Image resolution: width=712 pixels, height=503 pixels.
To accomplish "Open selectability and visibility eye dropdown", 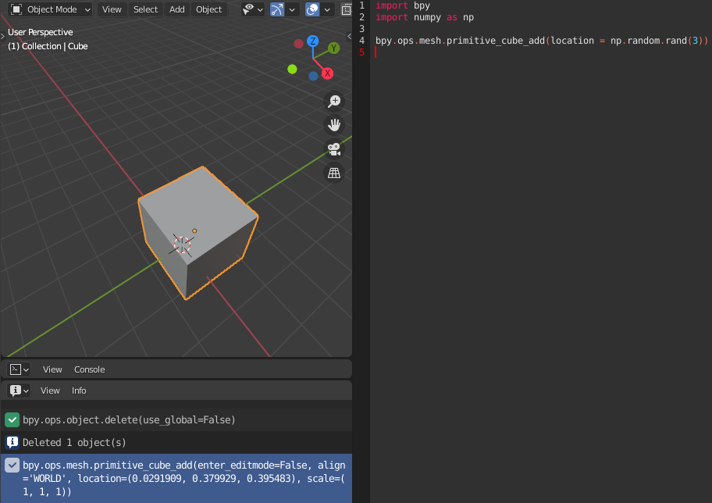I will coord(252,9).
